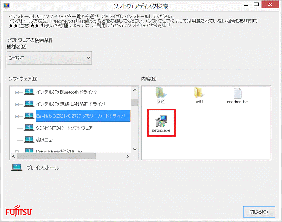282x222 pixels.
Task: Minimize the ソフトウェアディスク検索 window
Action: [246, 5]
